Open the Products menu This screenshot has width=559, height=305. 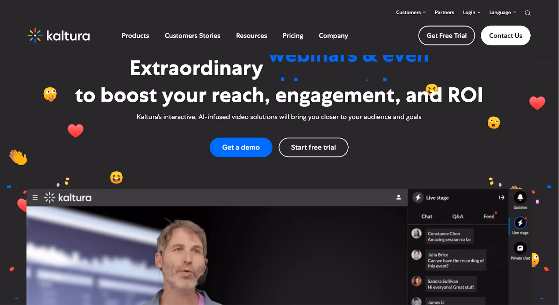pyautogui.click(x=136, y=36)
